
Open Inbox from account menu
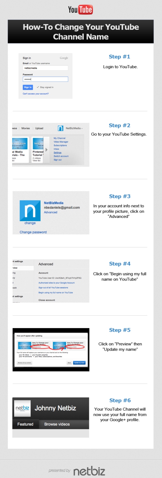pos(56,149)
